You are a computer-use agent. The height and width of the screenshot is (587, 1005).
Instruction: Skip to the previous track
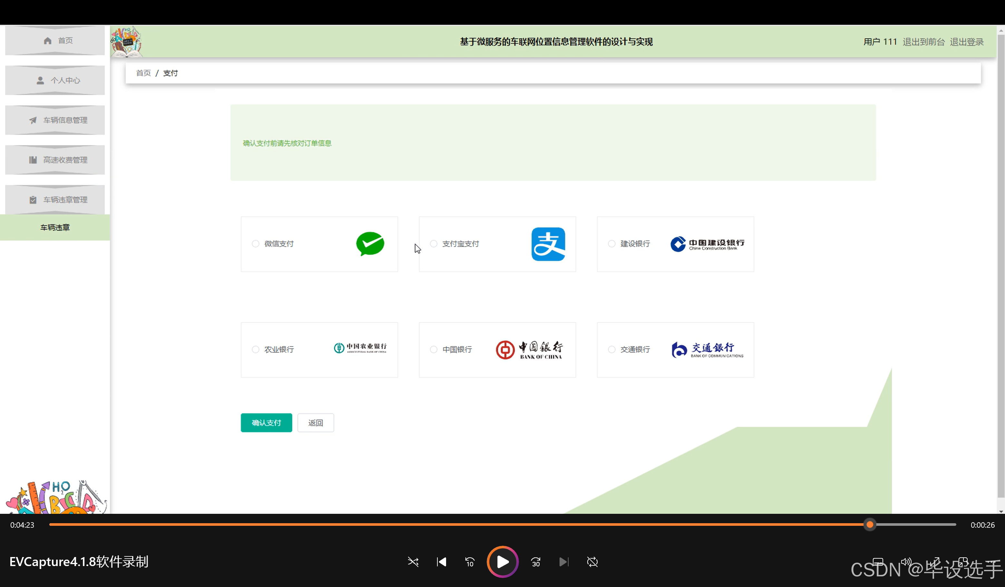click(442, 562)
